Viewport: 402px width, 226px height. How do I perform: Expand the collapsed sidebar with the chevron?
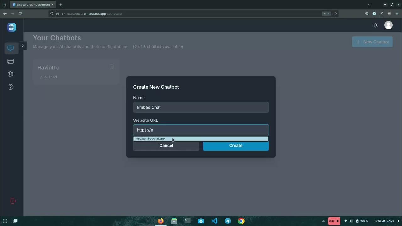point(23,46)
